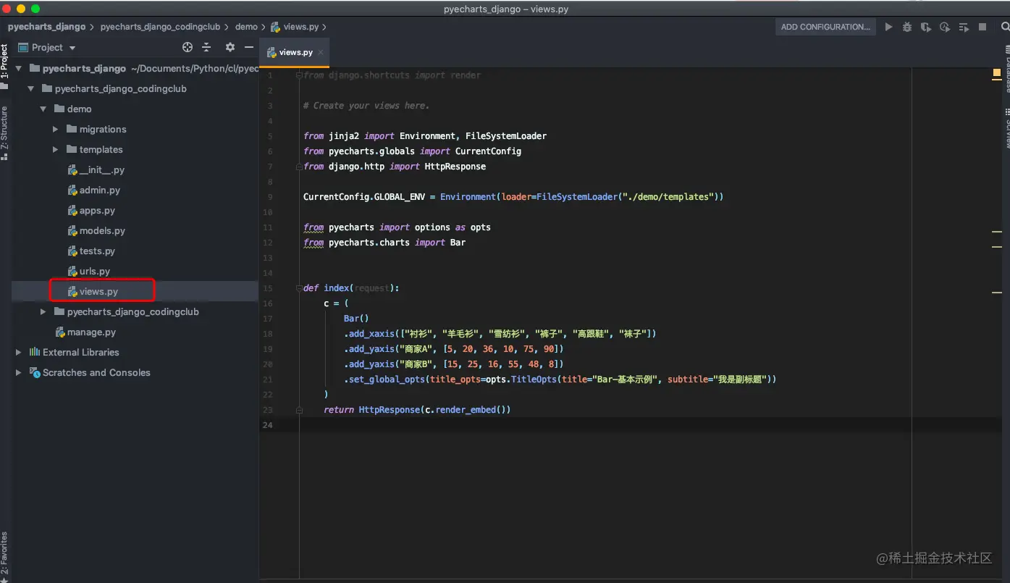Click the Run play icon in the toolbar

pyautogui.click(x=888, y=27)
